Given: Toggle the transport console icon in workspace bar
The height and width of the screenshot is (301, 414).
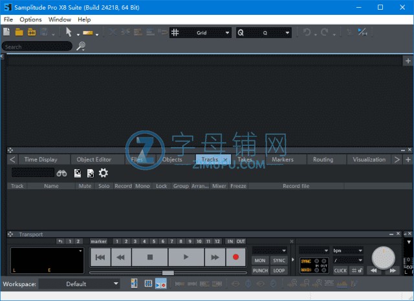Looking at the screenshot, I should 161,284.
